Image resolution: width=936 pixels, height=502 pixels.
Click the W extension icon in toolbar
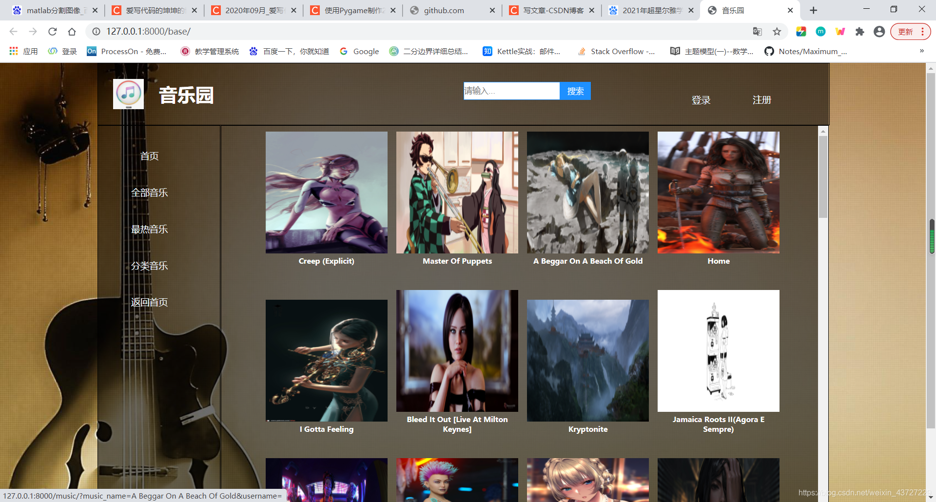pyautogui.click(x=840, y=32)
